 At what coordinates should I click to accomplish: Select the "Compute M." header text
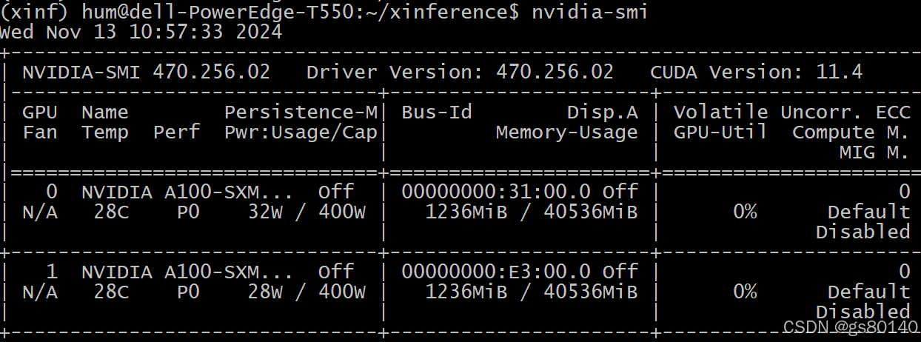[x=851, y=133]
